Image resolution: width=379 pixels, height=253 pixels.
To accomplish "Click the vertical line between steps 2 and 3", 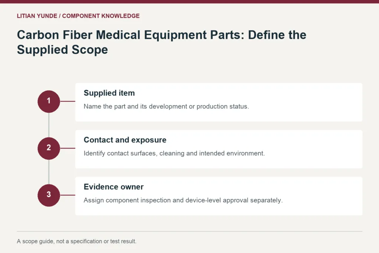I will [49, 172].
